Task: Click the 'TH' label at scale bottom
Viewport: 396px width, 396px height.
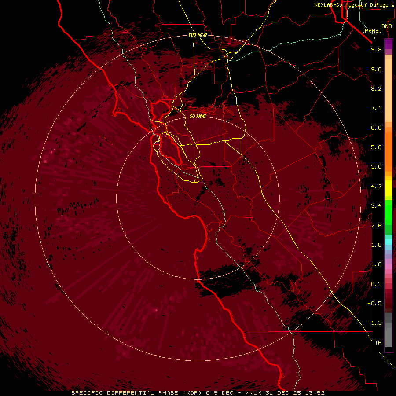Action: click(x=378, y=343)
